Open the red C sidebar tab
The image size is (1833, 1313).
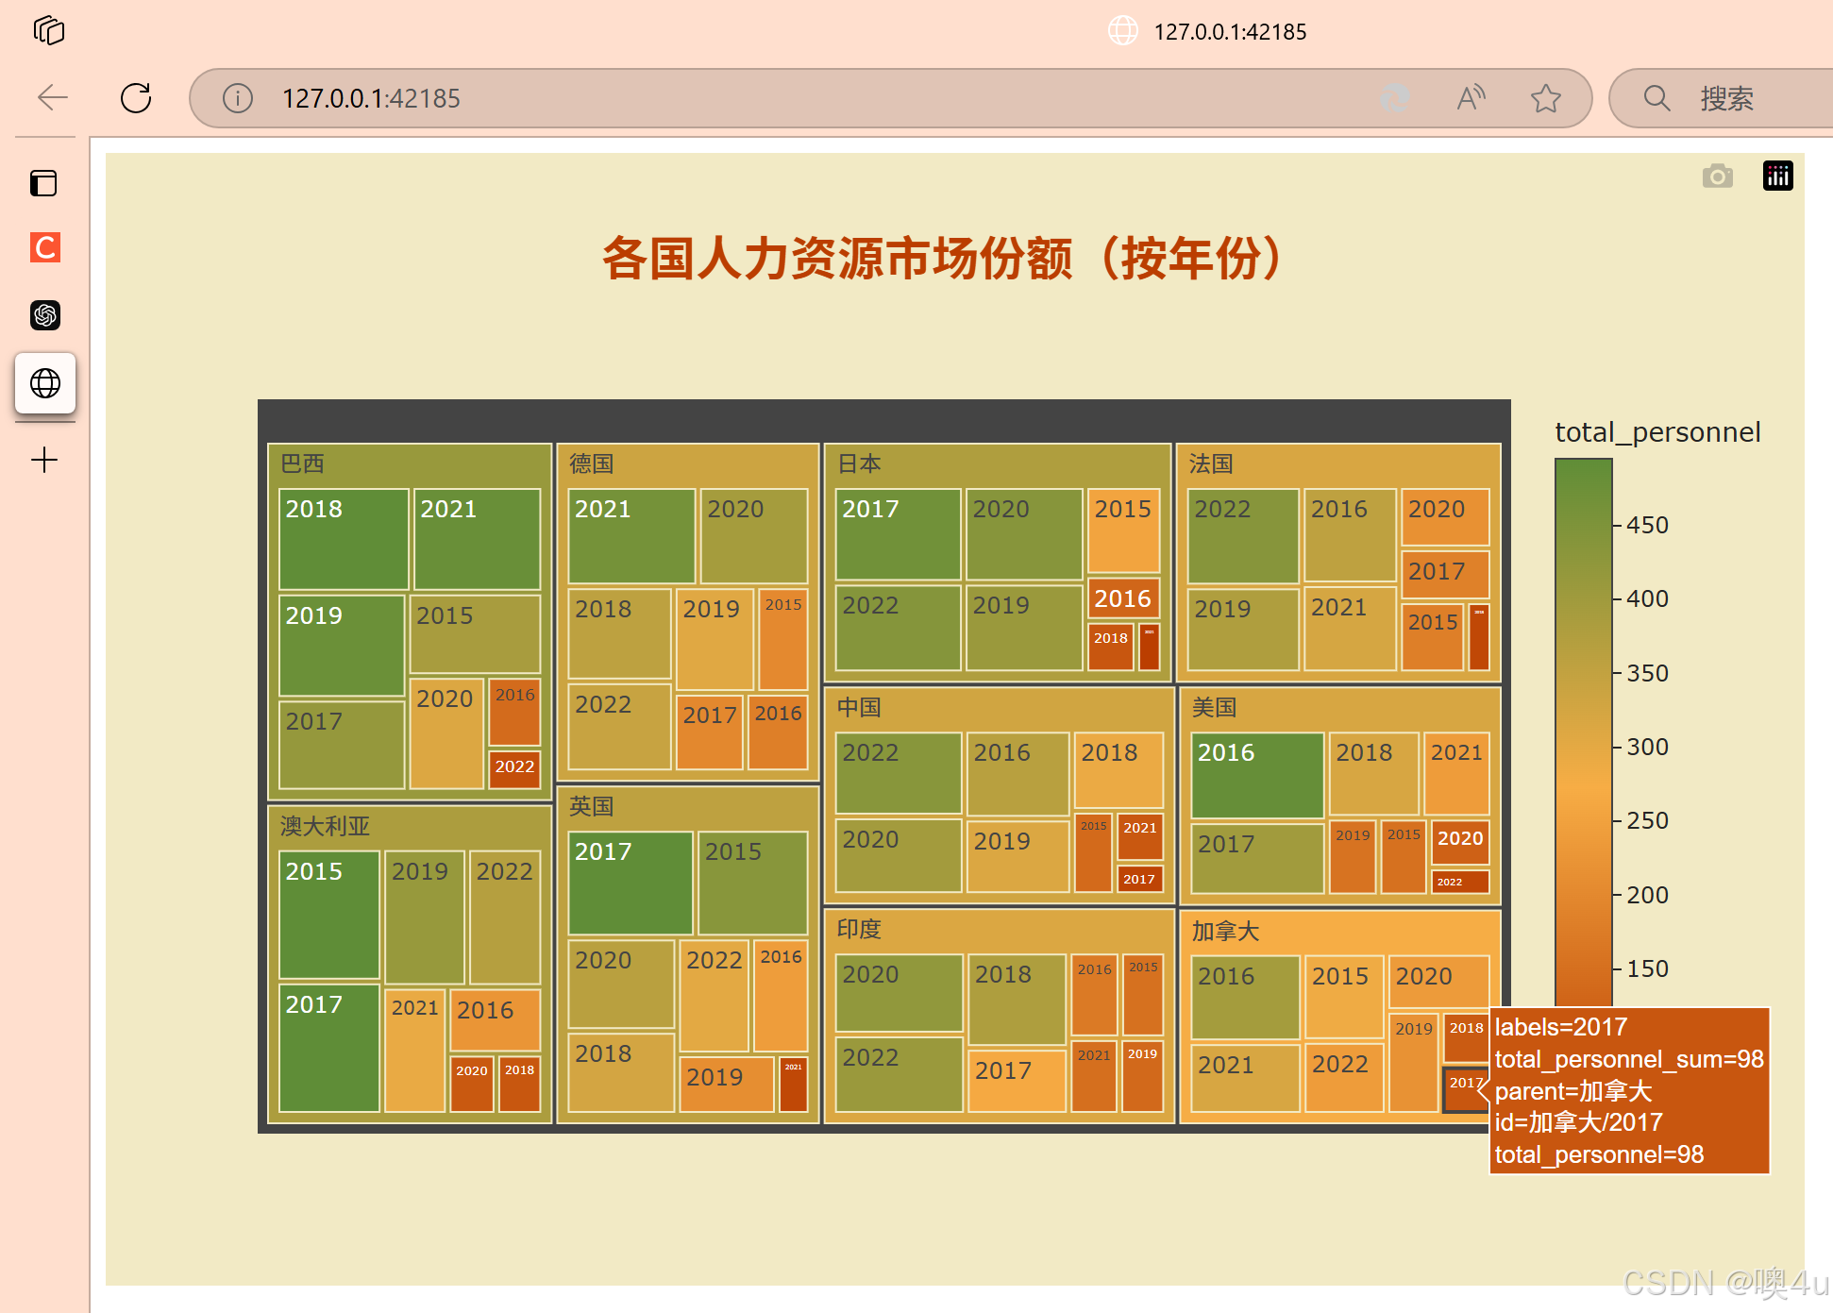coord(44,247)
